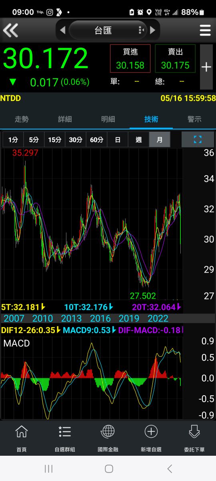Tap the 買進 30.158 quote box
The width and height of the screenshot is (216, 481).
[x=130, y=59]
